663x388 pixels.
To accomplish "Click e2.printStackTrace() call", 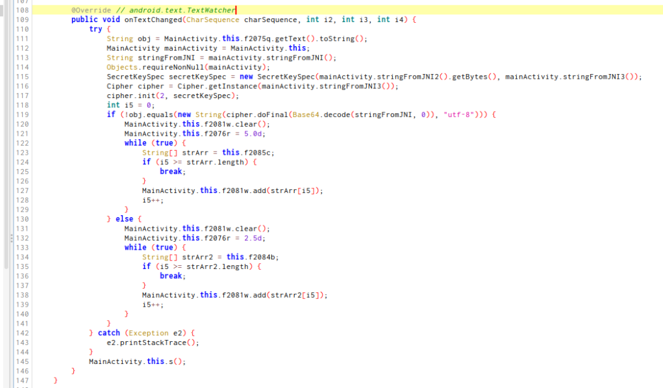I will click(151, 343).
